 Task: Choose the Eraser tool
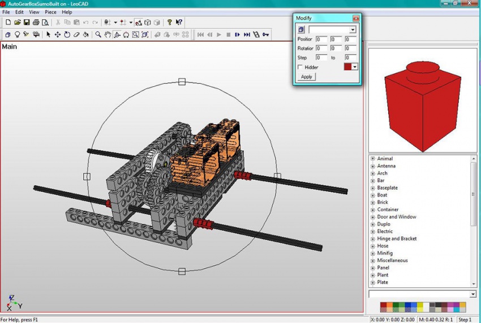76,34
